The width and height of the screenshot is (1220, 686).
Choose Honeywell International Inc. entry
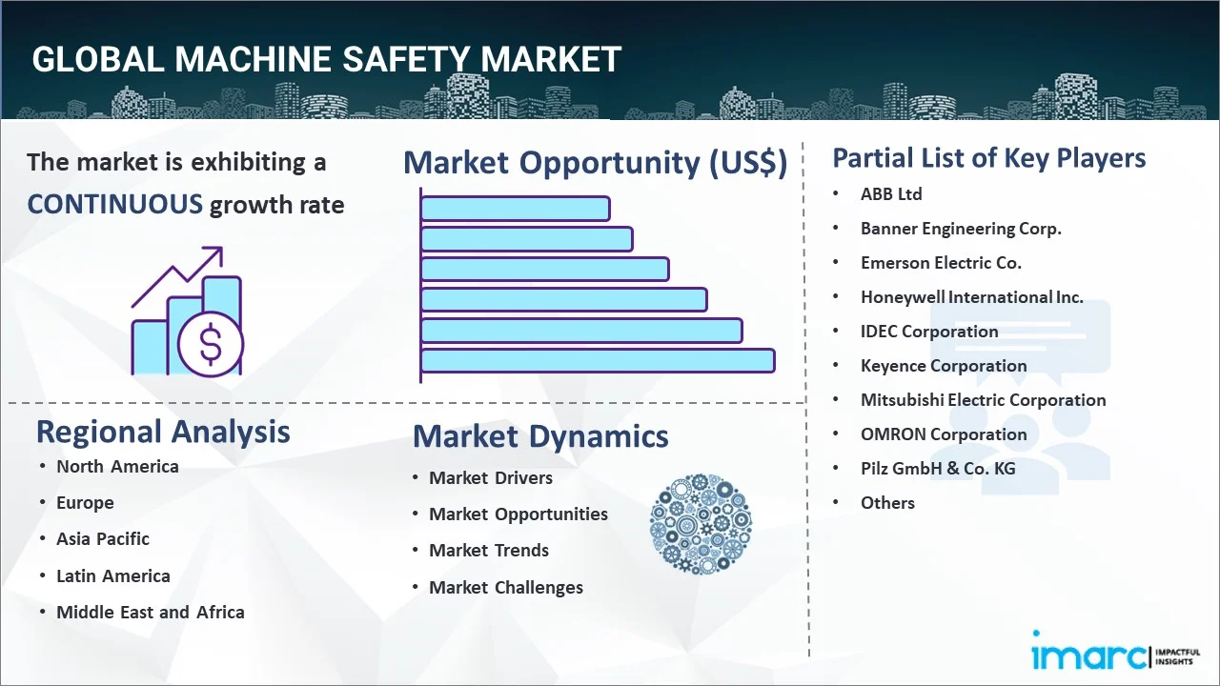coord(971,297)
